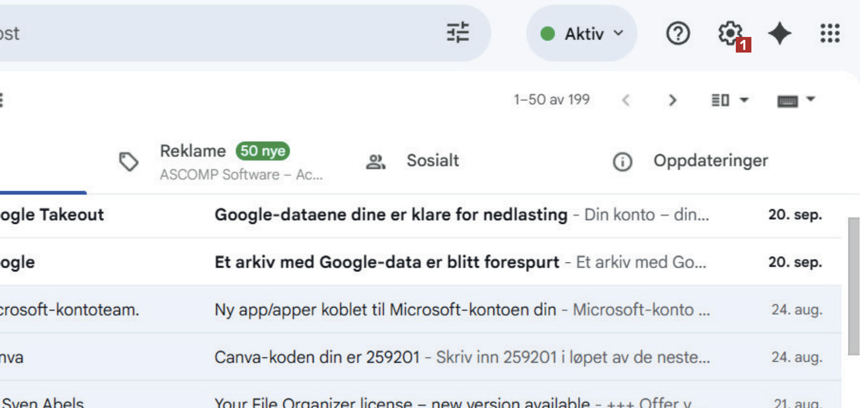Open the Microsoft-kontoen app koblet email
This screenshot has width=860, height=408.
tap(385, 310)
